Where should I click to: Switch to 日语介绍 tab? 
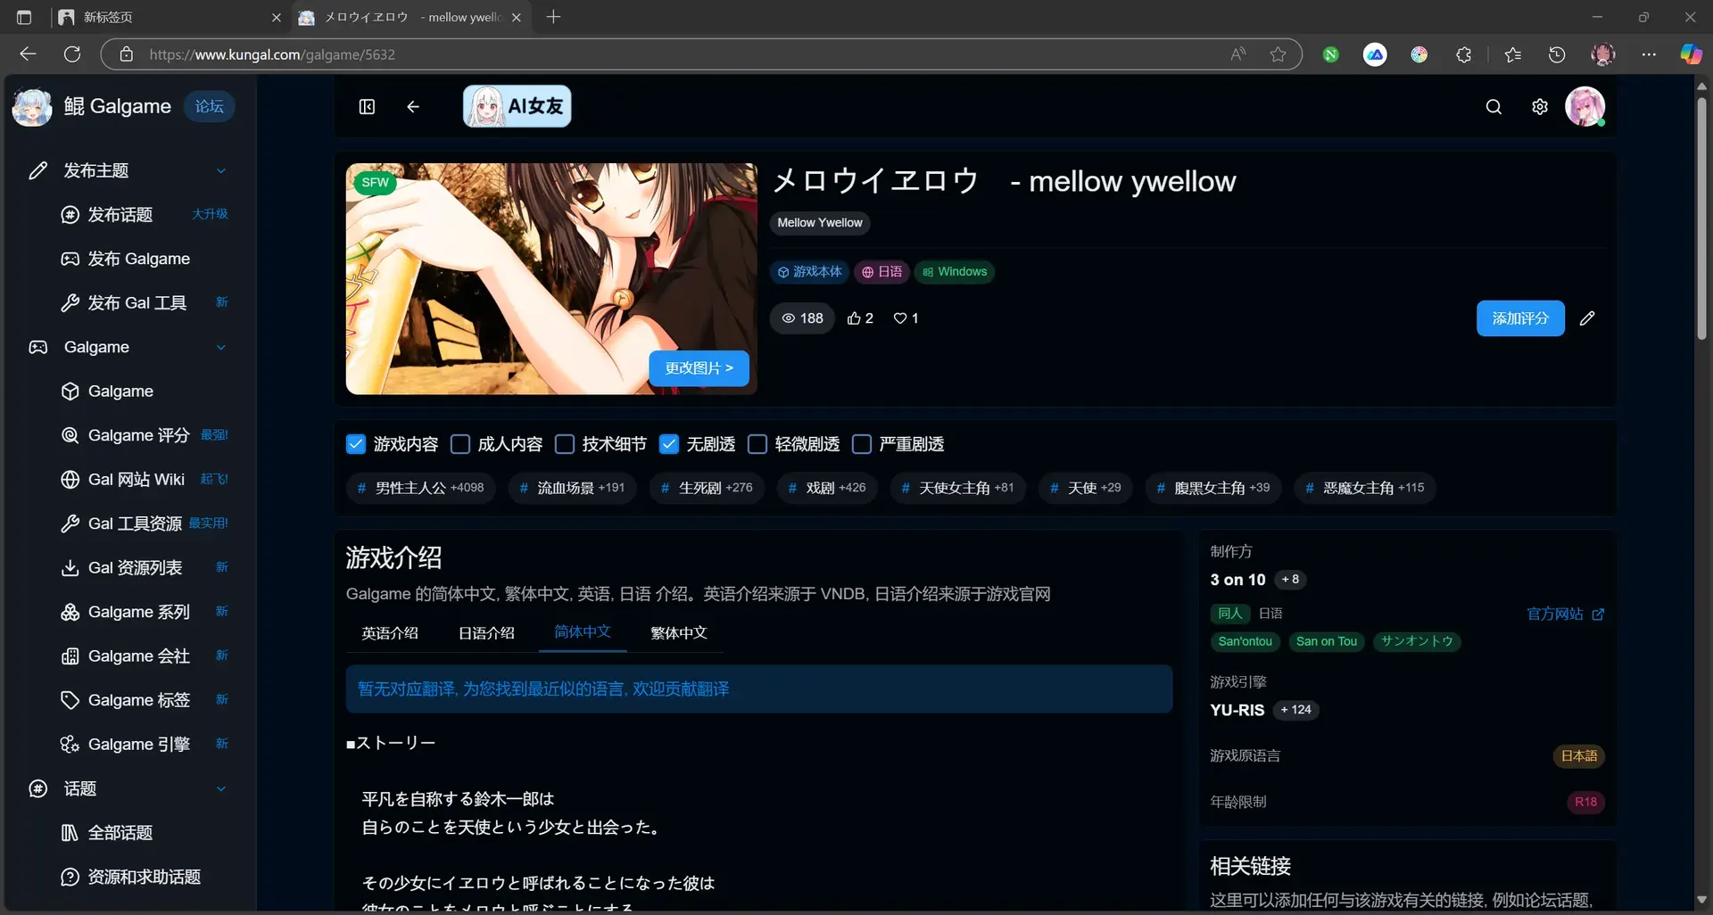pyautogui.click(x=486, y=633)
